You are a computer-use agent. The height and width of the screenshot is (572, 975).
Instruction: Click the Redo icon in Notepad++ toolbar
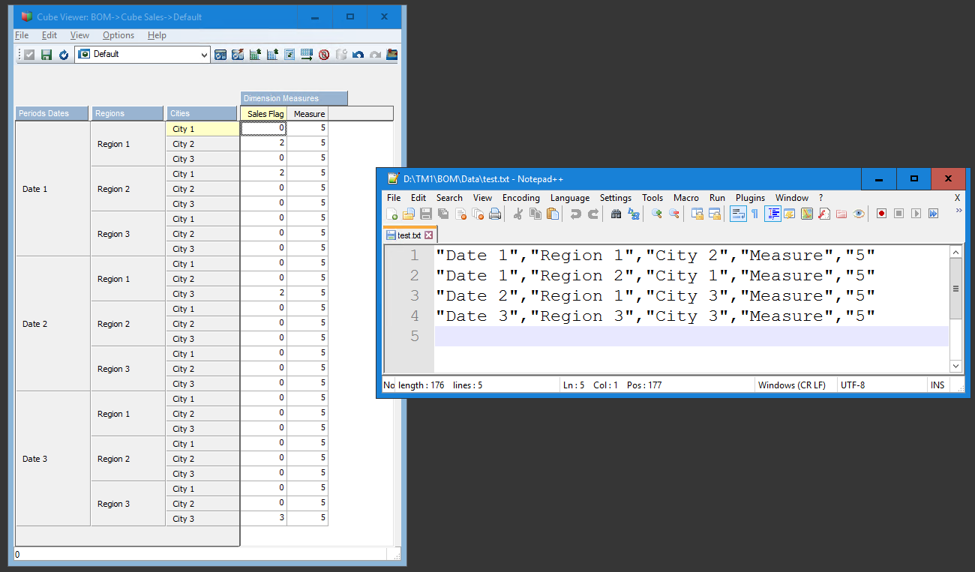click(x=592, y=214)
